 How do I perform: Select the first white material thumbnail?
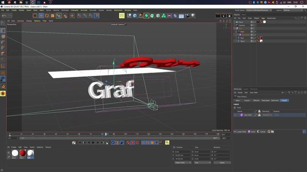click(x=15, y=153)
